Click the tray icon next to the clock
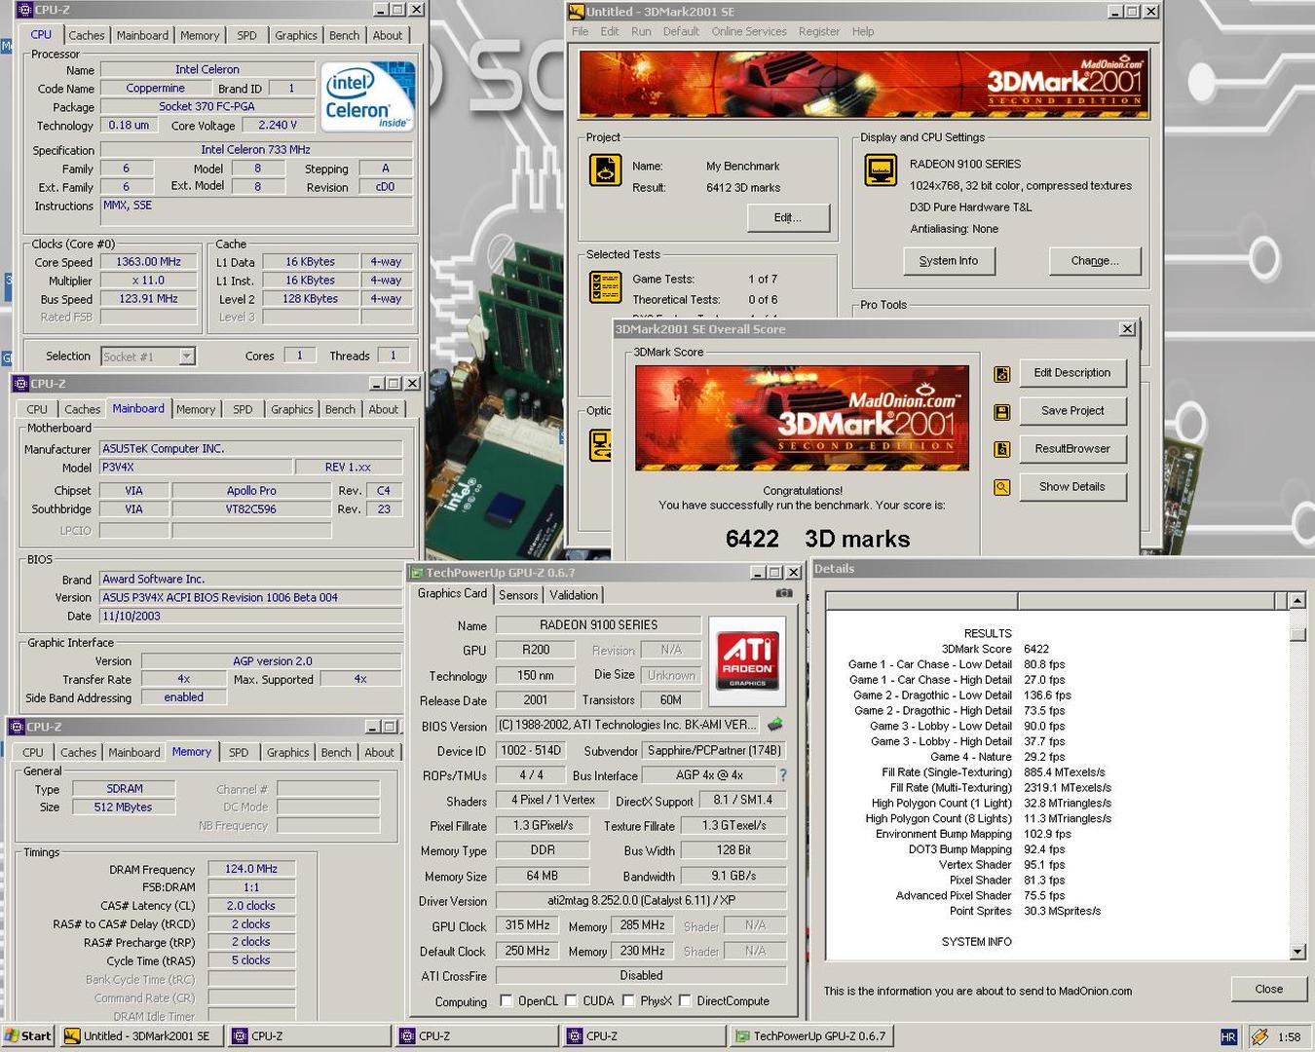Screen dimensions: 1315x1052 click(1259, 1036)
